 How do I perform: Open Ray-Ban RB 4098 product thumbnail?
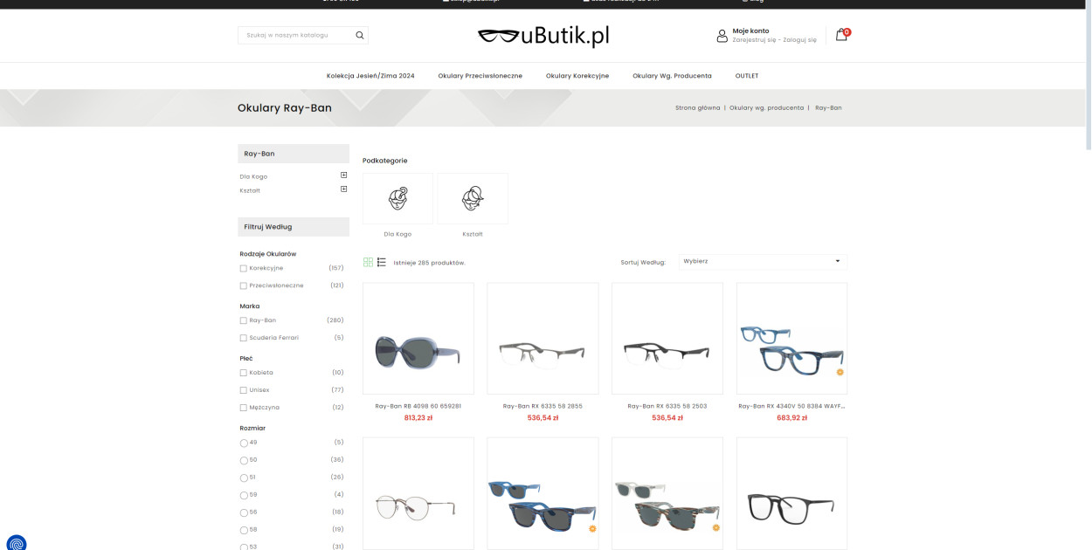pos(418,338)
